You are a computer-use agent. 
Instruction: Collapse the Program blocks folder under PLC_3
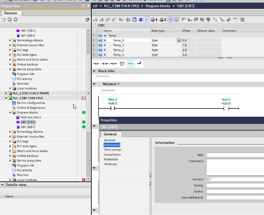[10, 112]
